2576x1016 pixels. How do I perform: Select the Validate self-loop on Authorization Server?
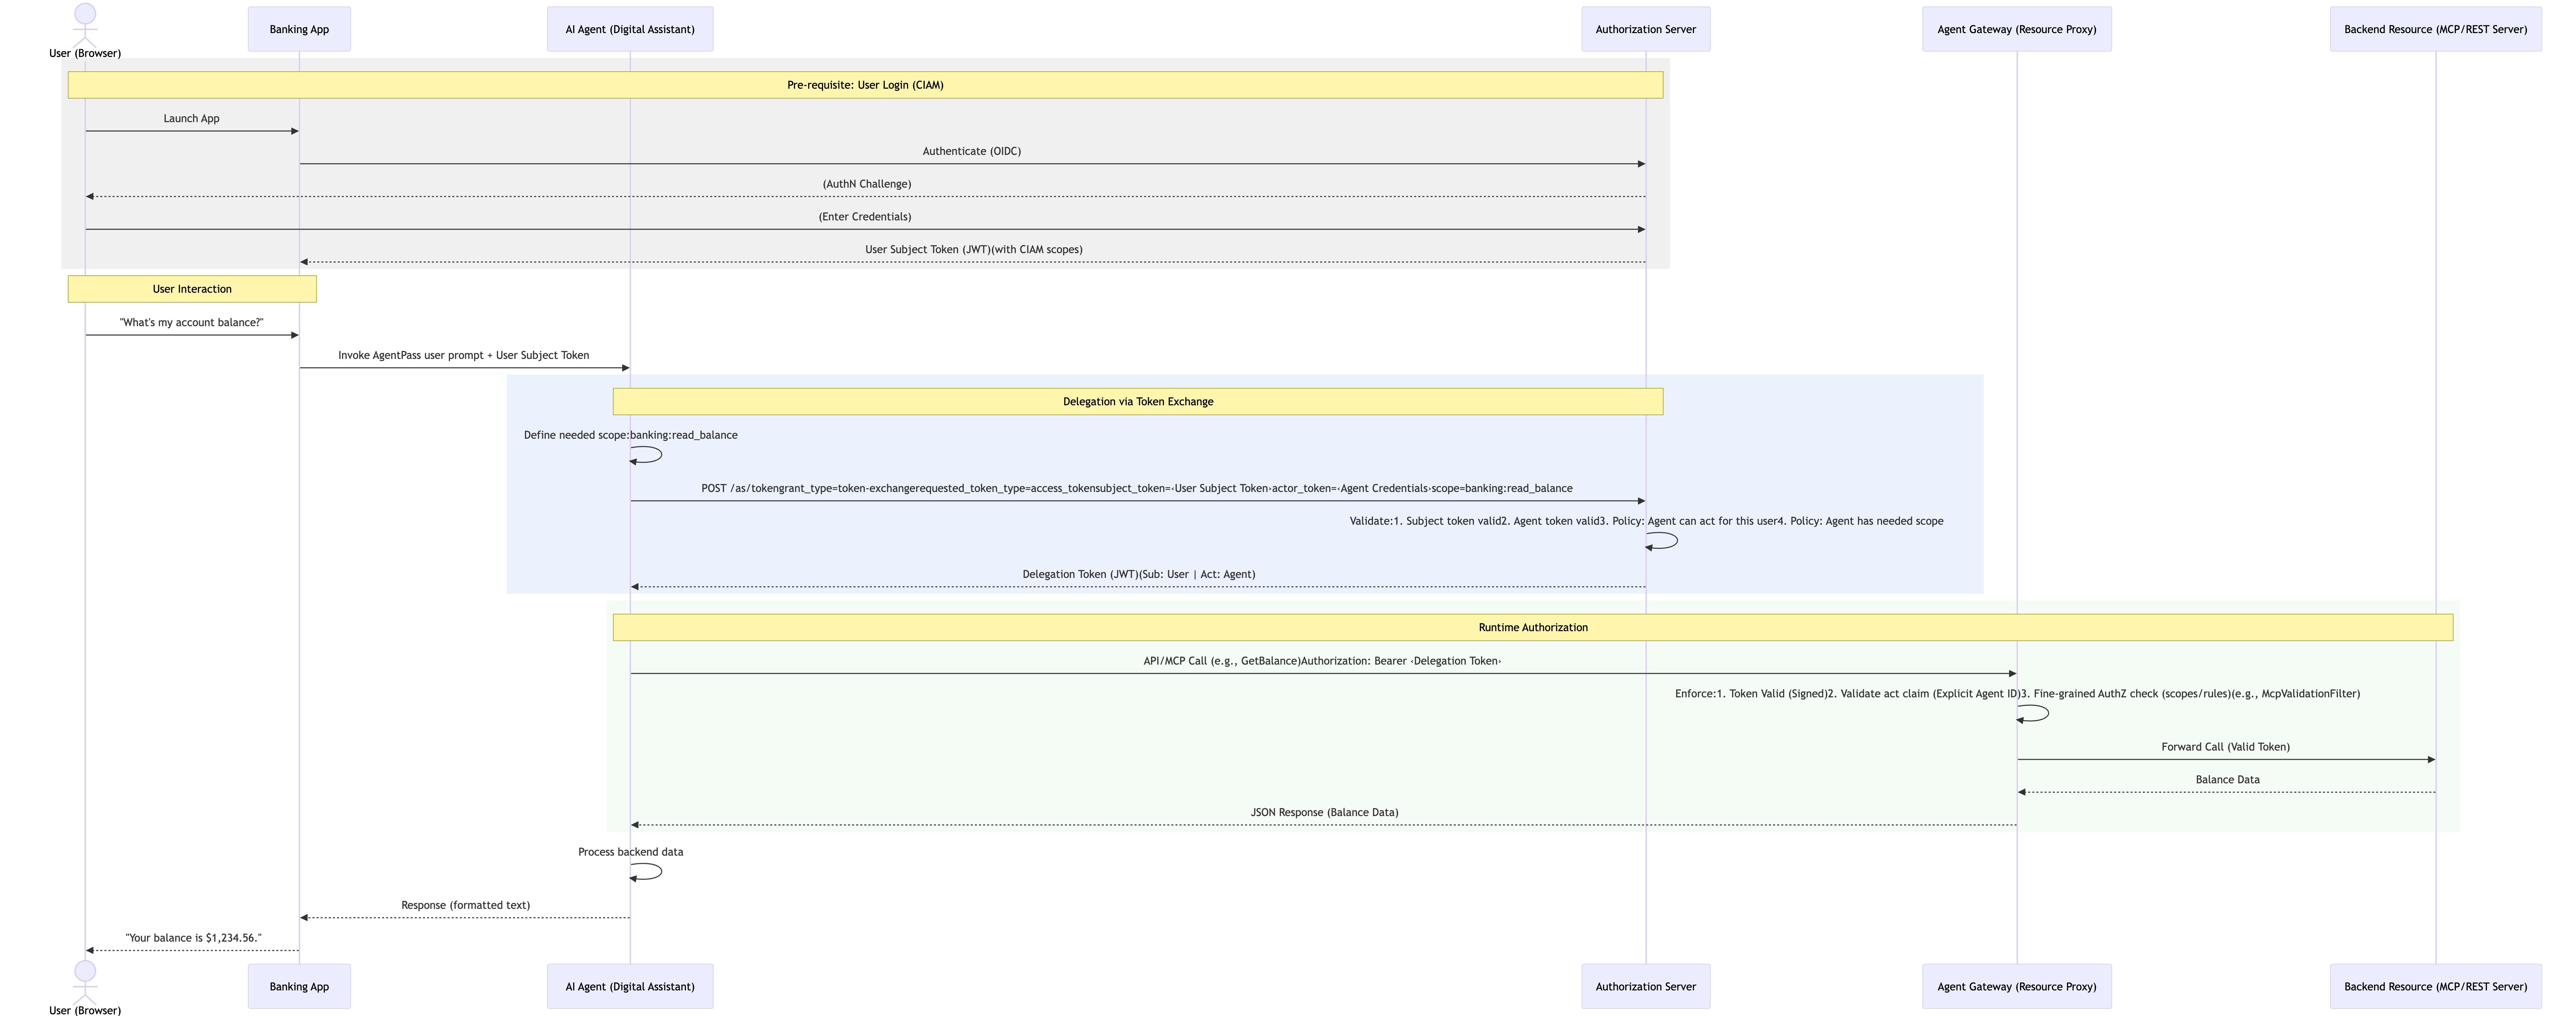(1660, 542)
